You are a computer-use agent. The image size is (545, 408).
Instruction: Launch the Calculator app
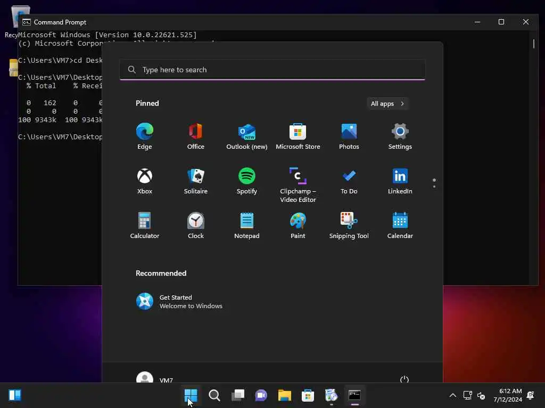145,225
